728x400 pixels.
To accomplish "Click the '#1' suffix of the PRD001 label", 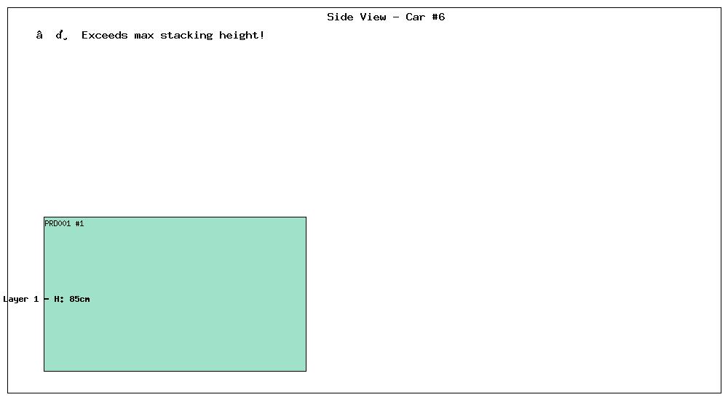I will click(x=79, y=224).
